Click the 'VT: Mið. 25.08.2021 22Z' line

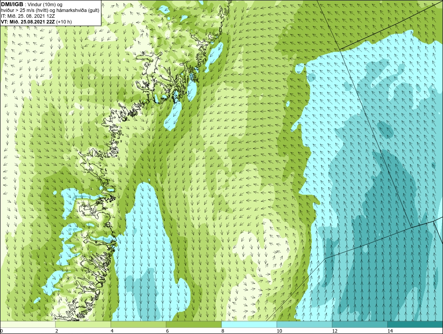[x=36, y=21]
